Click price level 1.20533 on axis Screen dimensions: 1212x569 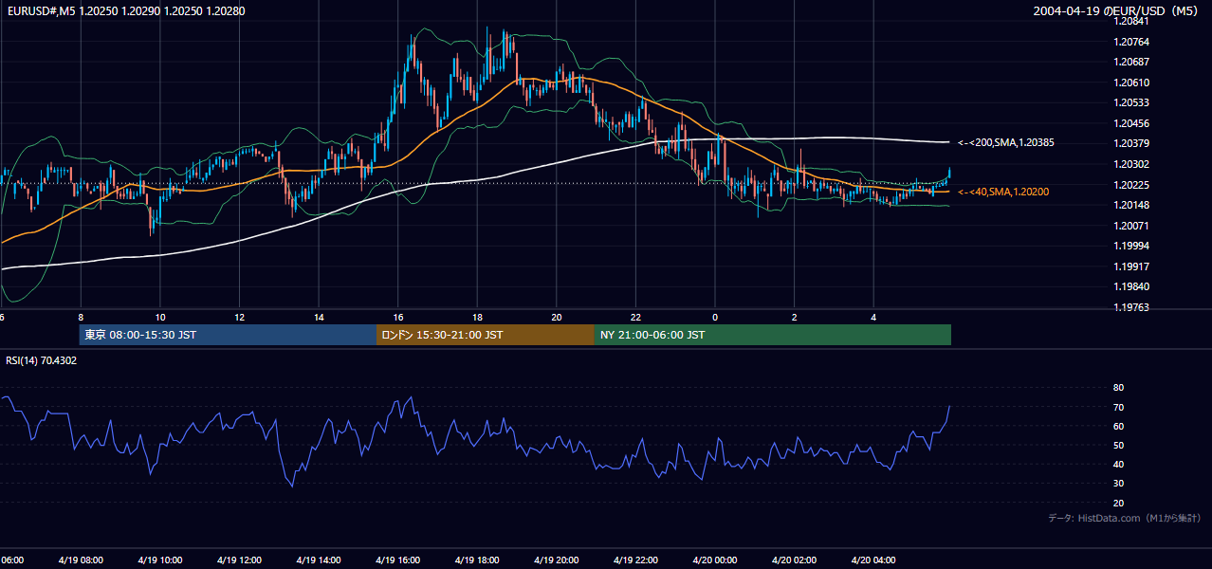click(1132, 102)
